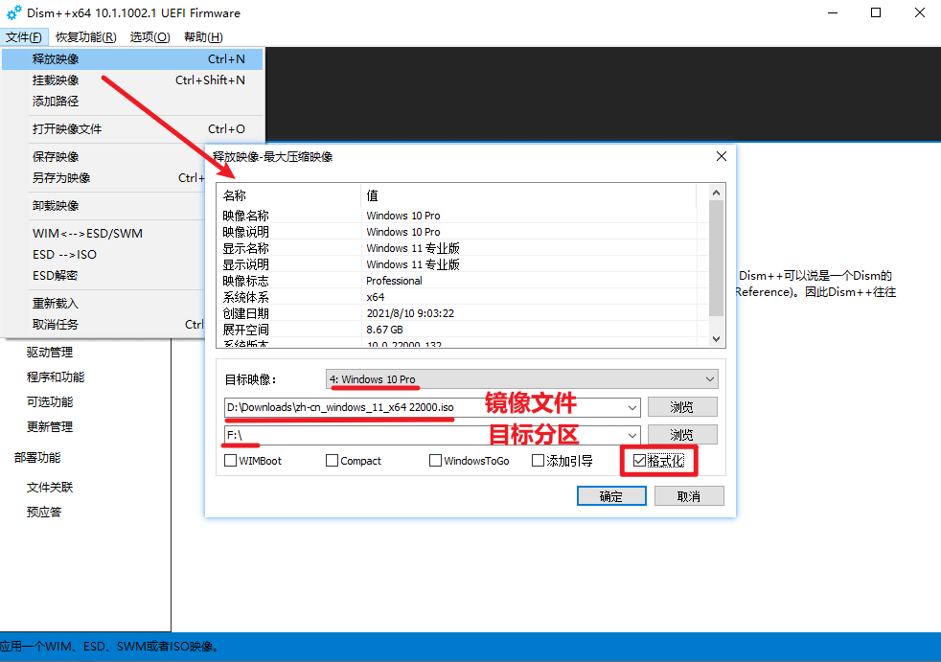This screenshot has height=662, width=941.
Task: Choose 挂载映像 menu entry
Action: [x=56, y=80]
